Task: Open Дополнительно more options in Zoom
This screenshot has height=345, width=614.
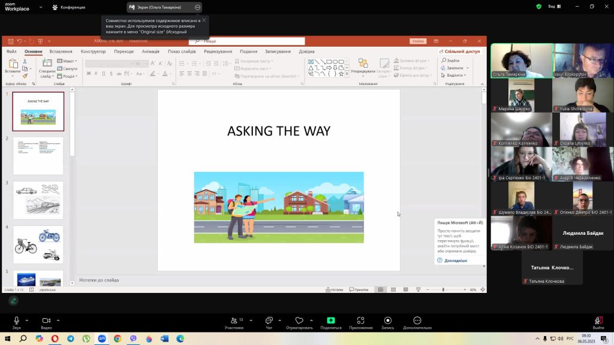Action: [417, 320]
